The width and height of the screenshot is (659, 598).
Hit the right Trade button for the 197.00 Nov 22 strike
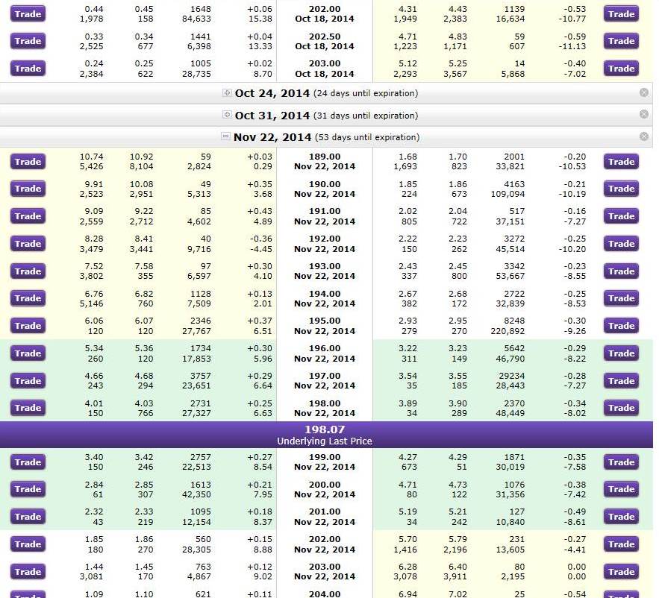[x=621, y=381]
